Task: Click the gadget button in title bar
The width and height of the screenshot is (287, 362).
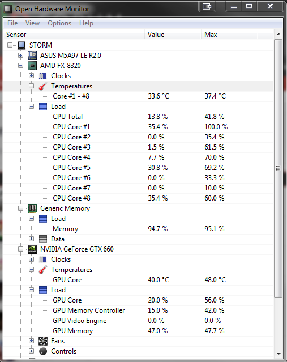Action: point(207,6)
